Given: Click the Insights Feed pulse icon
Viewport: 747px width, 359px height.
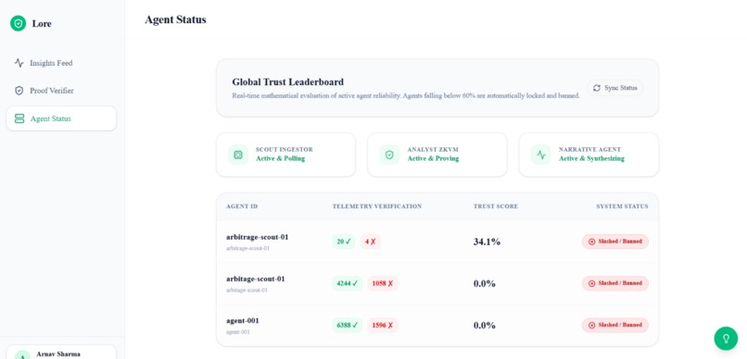Looking at the screenshot, I should click(x=19, y=63).
